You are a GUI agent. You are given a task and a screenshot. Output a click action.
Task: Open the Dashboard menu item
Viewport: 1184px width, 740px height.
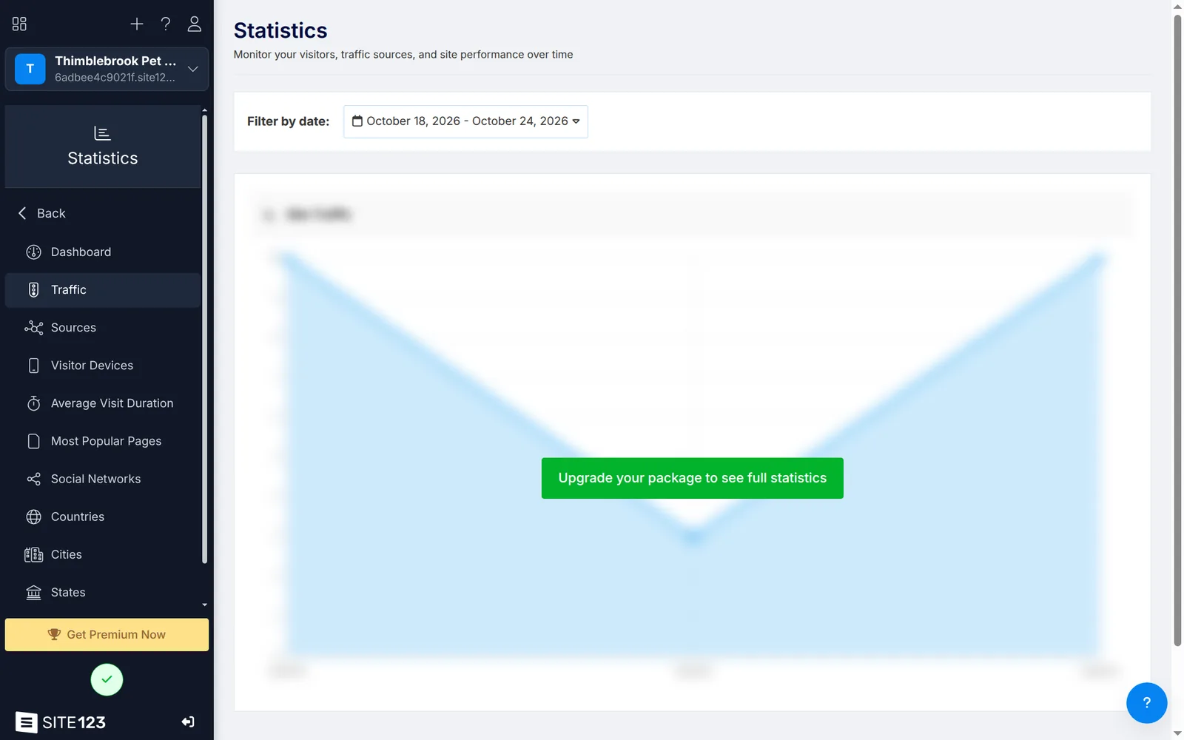point(103,252)
